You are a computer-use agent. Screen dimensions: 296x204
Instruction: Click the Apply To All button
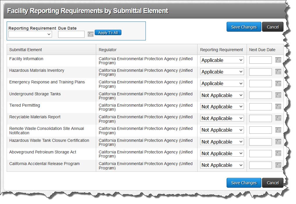point(108,33)
